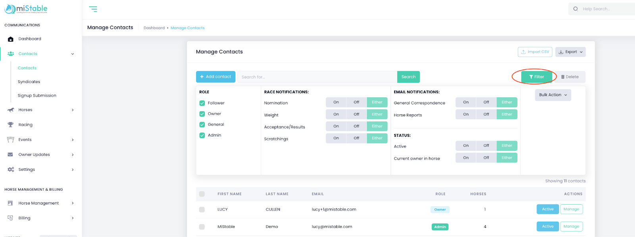Click the Manage button for Lucy Cullen
Screen dimensions: 635x237
571,209
